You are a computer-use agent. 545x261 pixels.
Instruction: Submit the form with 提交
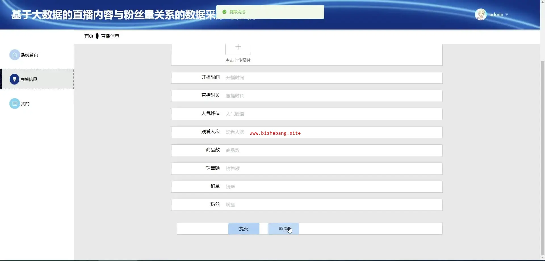[x=244, y=229]
